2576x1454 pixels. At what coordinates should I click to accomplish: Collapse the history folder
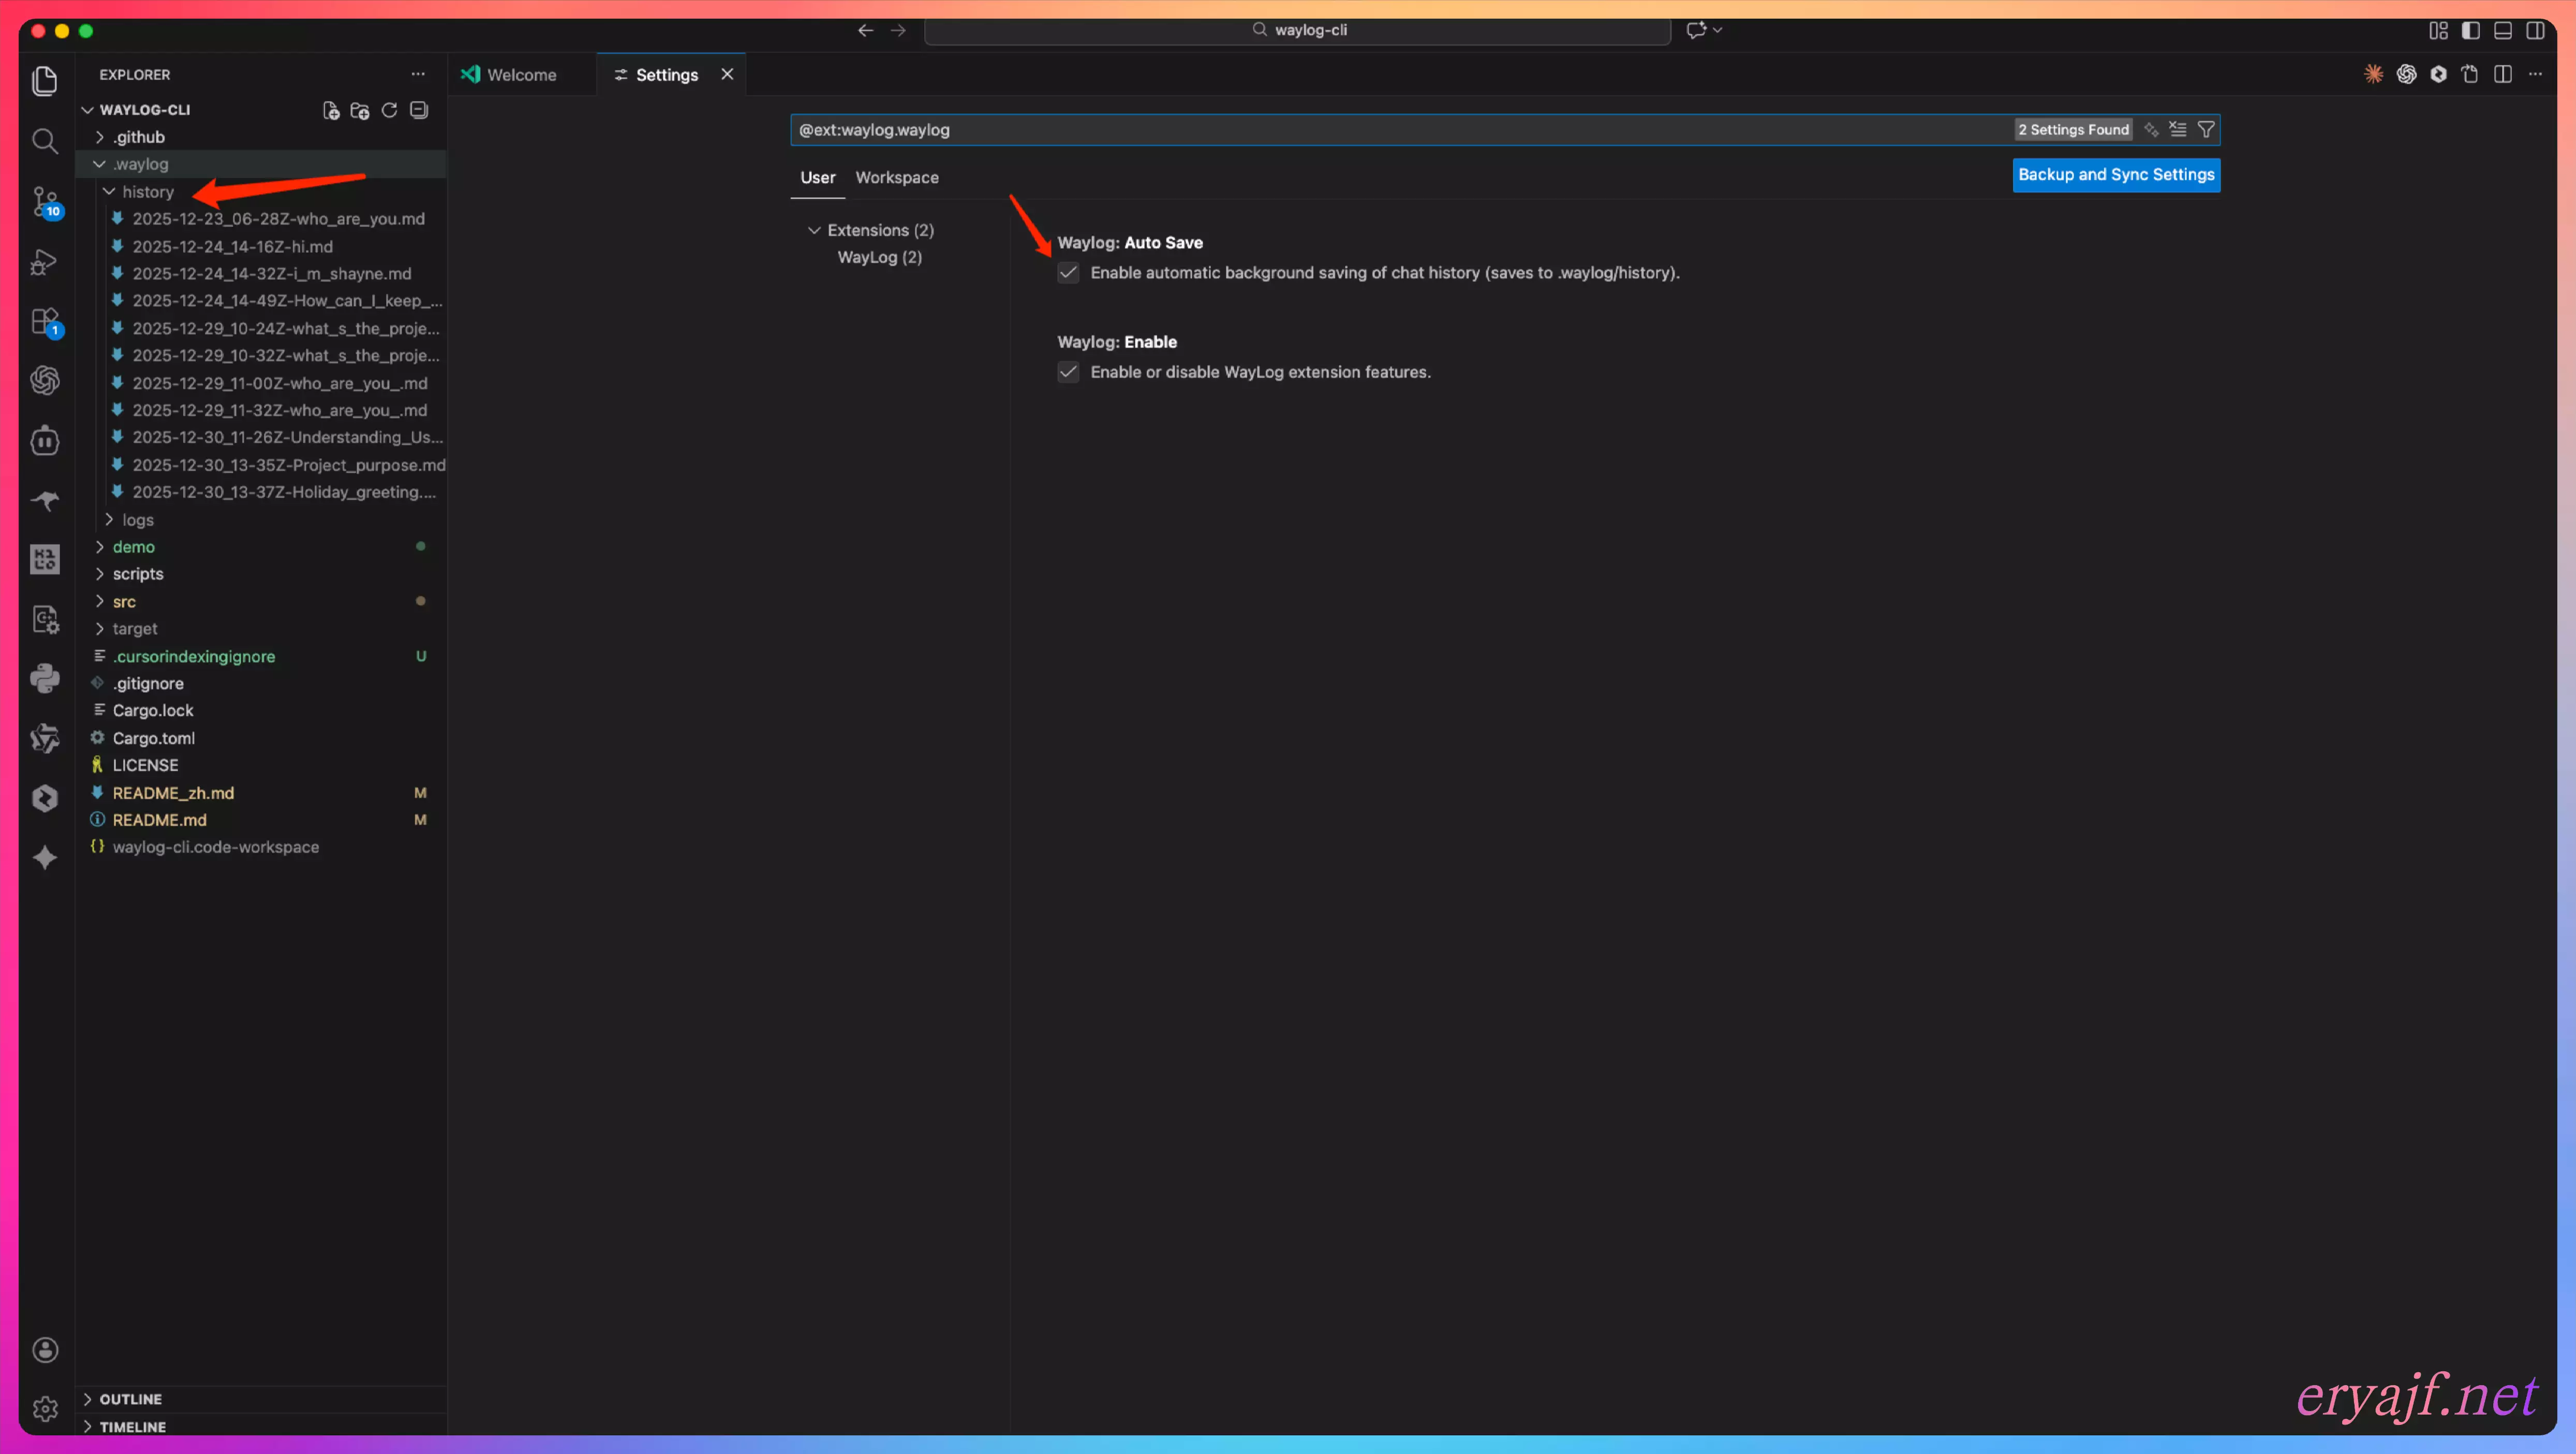click(x=147, y=192)
